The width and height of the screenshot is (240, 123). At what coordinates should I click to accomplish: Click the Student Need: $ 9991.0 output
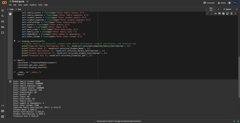coord(25,110)
